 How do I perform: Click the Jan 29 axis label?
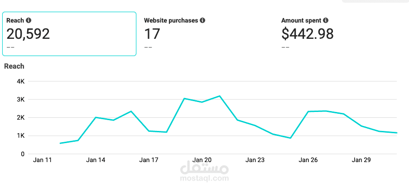[x=361, y=160]
